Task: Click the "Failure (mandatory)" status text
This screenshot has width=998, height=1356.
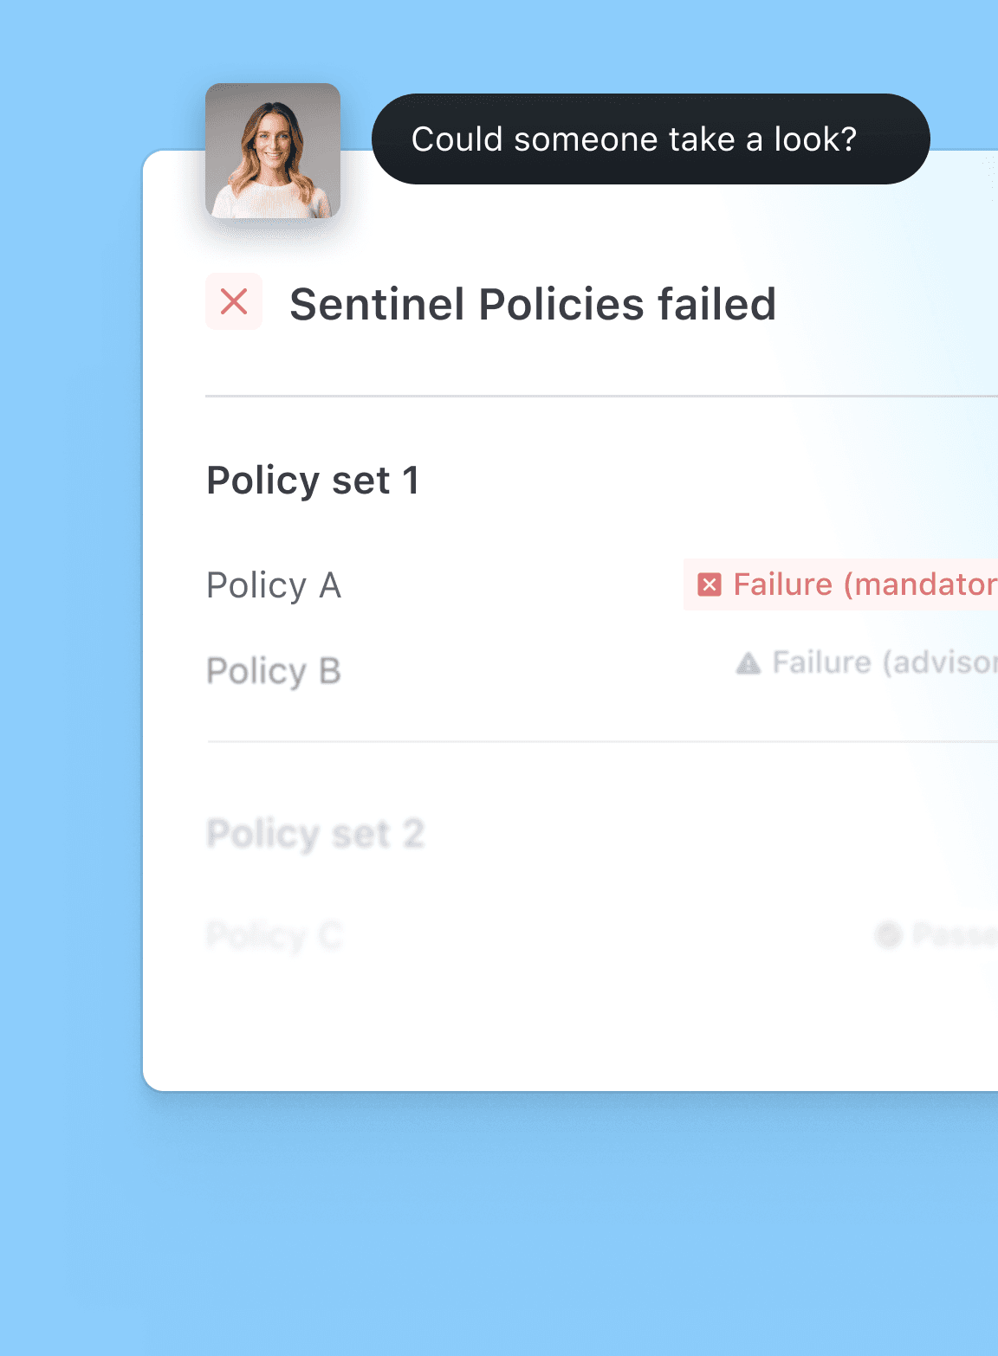Action: click(x=865, y=585)
